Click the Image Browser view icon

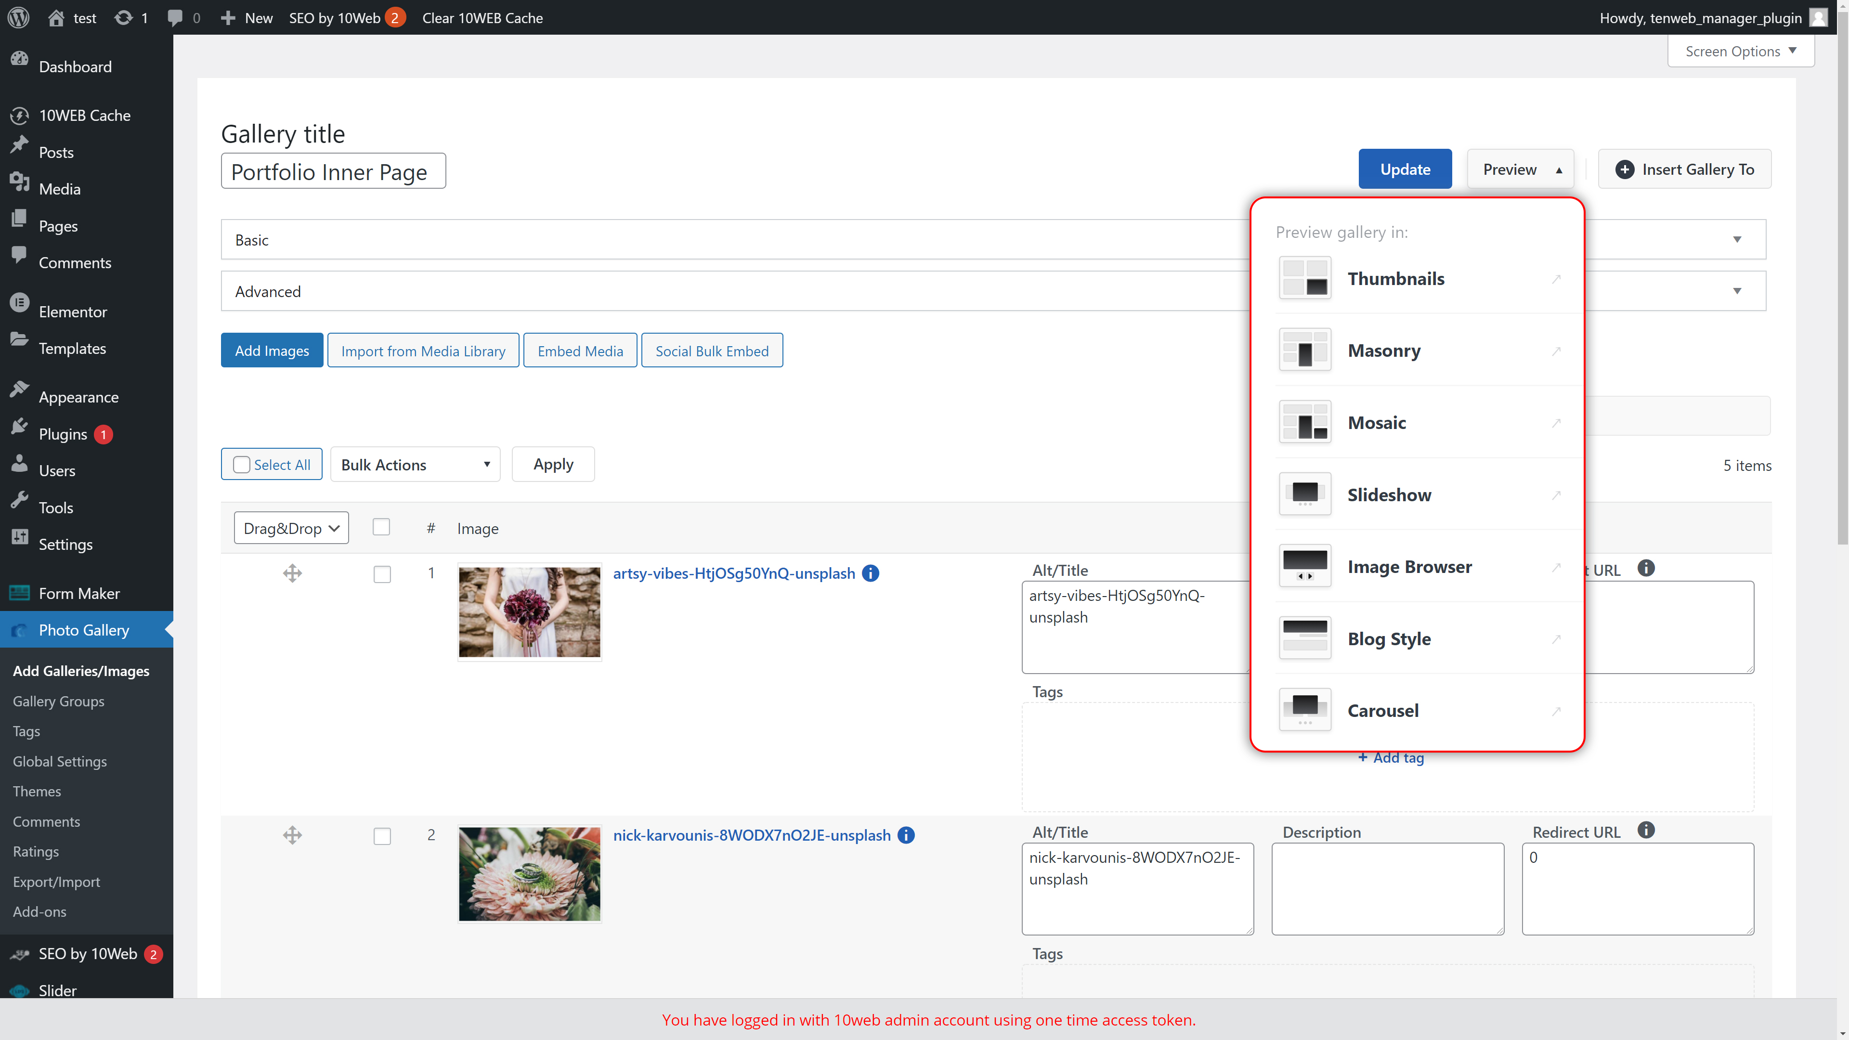point(1305,566)
